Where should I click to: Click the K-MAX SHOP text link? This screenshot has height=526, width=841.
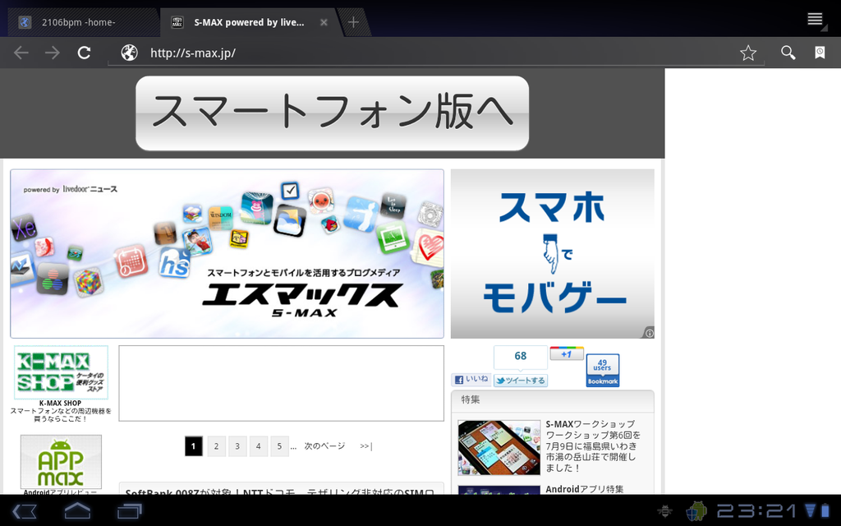point(60,403)
